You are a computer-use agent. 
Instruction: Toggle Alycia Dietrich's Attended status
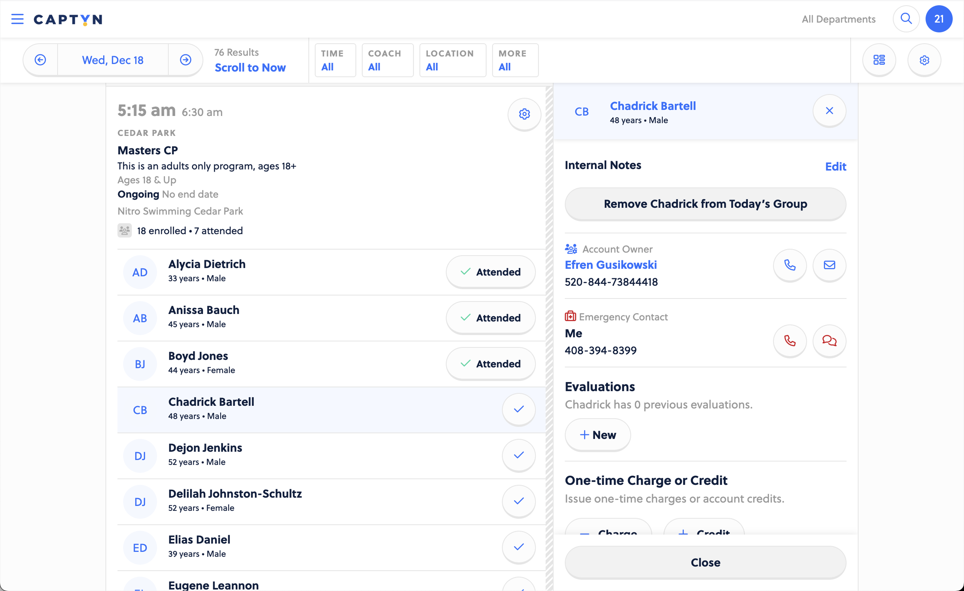click(490, 272)
